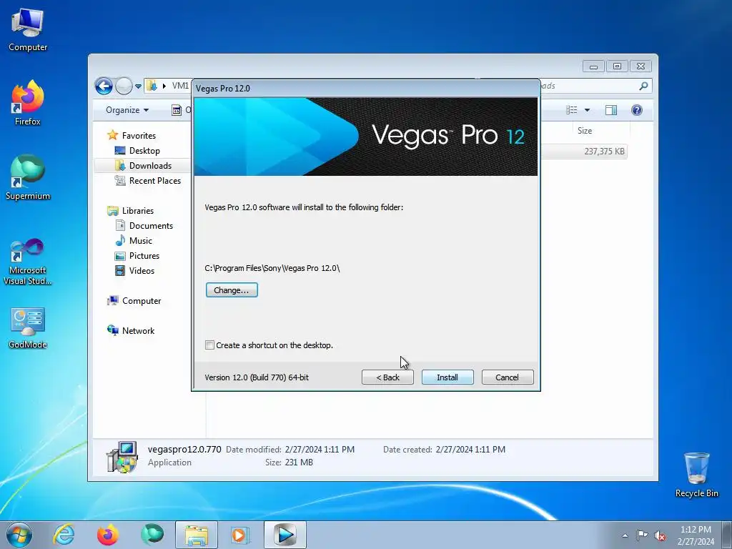Screen dimensions: 732x549
Task: Launch Firefox from the taskbar
Action: coord(108,535)
